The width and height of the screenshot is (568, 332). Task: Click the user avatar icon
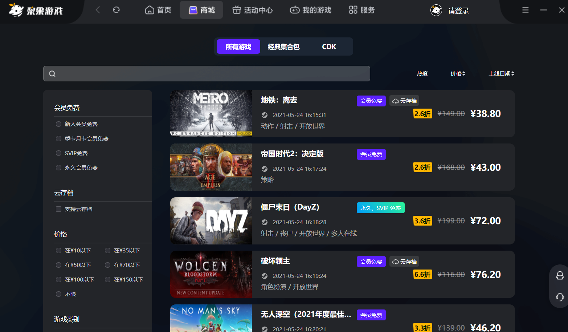436,10
